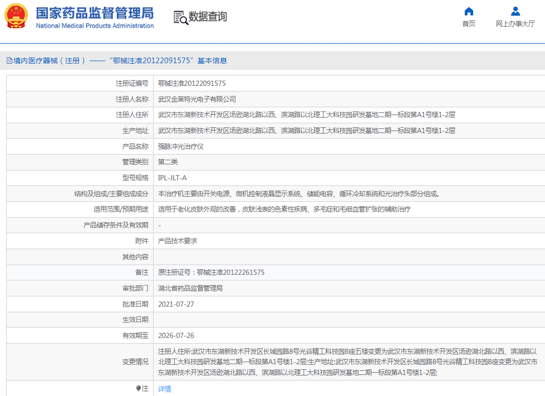
Task: Click the data query magnifier icon
Action: tap(180, 17)
